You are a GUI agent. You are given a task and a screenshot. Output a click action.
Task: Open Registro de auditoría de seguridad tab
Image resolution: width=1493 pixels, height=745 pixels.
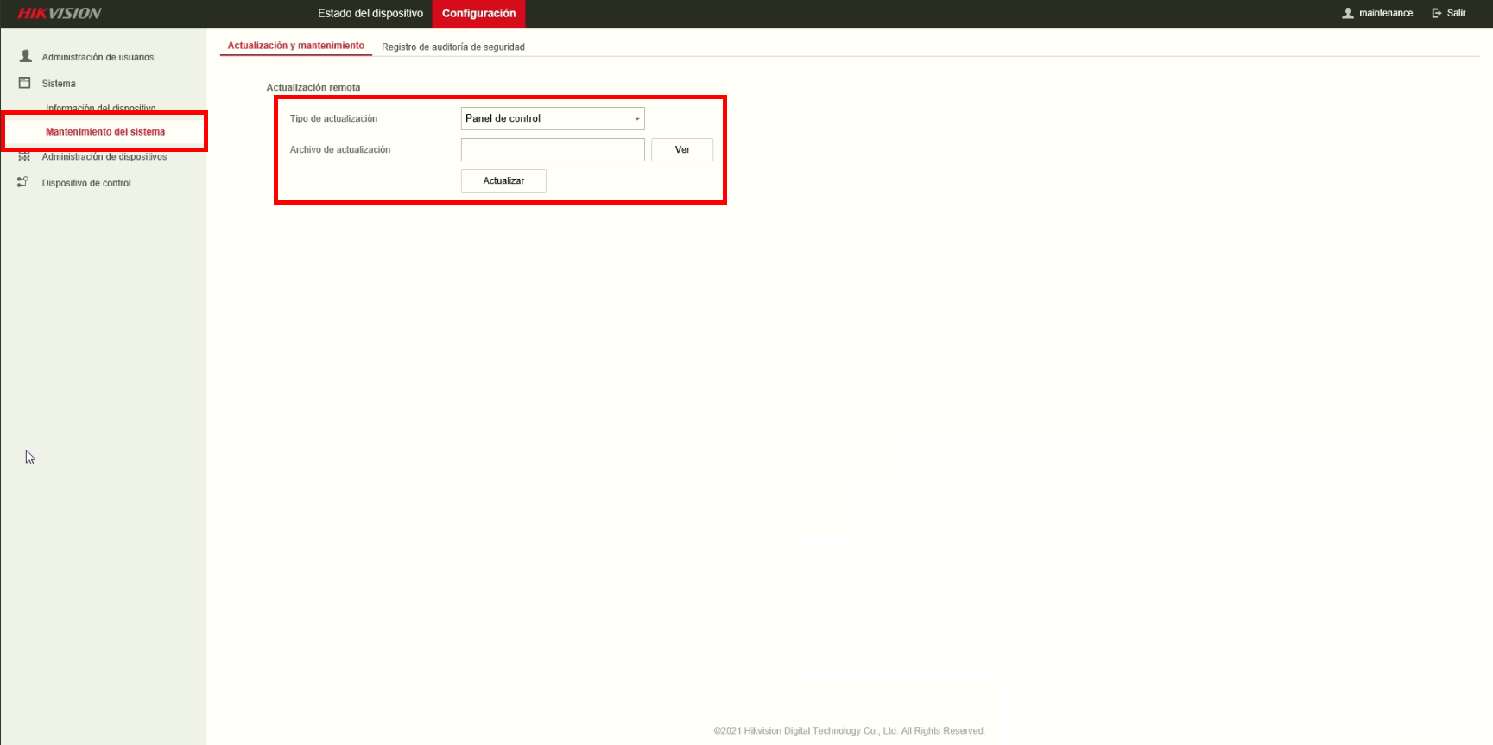tap(453, 47)
